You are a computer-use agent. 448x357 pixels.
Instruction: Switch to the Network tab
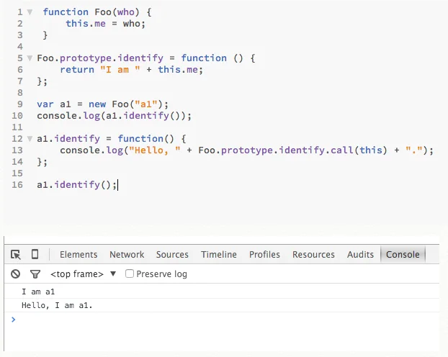click(x=127, y=254)
